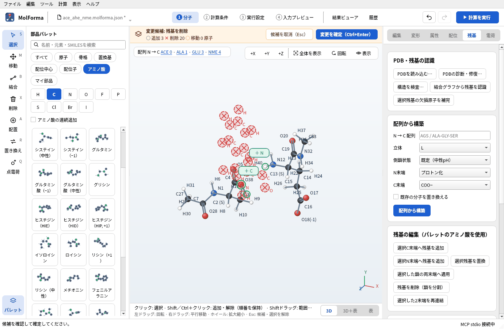Switch viewer to 3D+表 mode

[350, 311]
